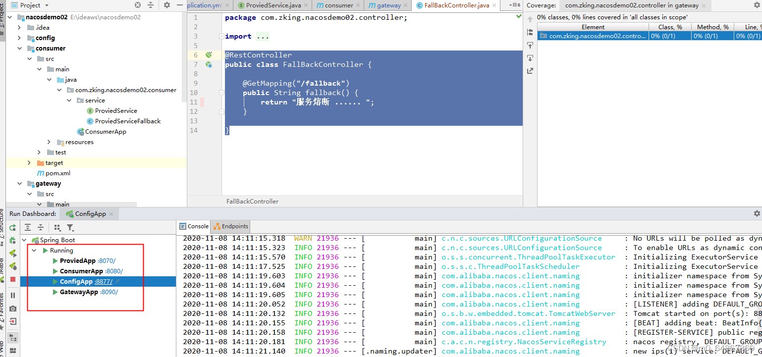
Task: Switch to the gateway editor tab
Action: click(387, 5)
